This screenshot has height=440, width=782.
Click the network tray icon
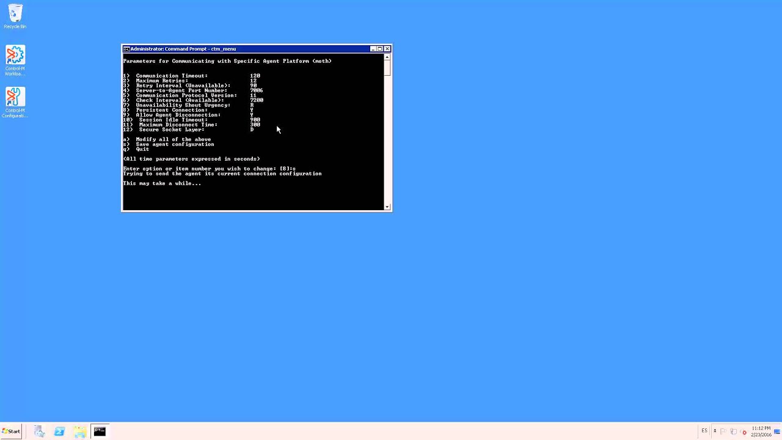click(734, 431)
